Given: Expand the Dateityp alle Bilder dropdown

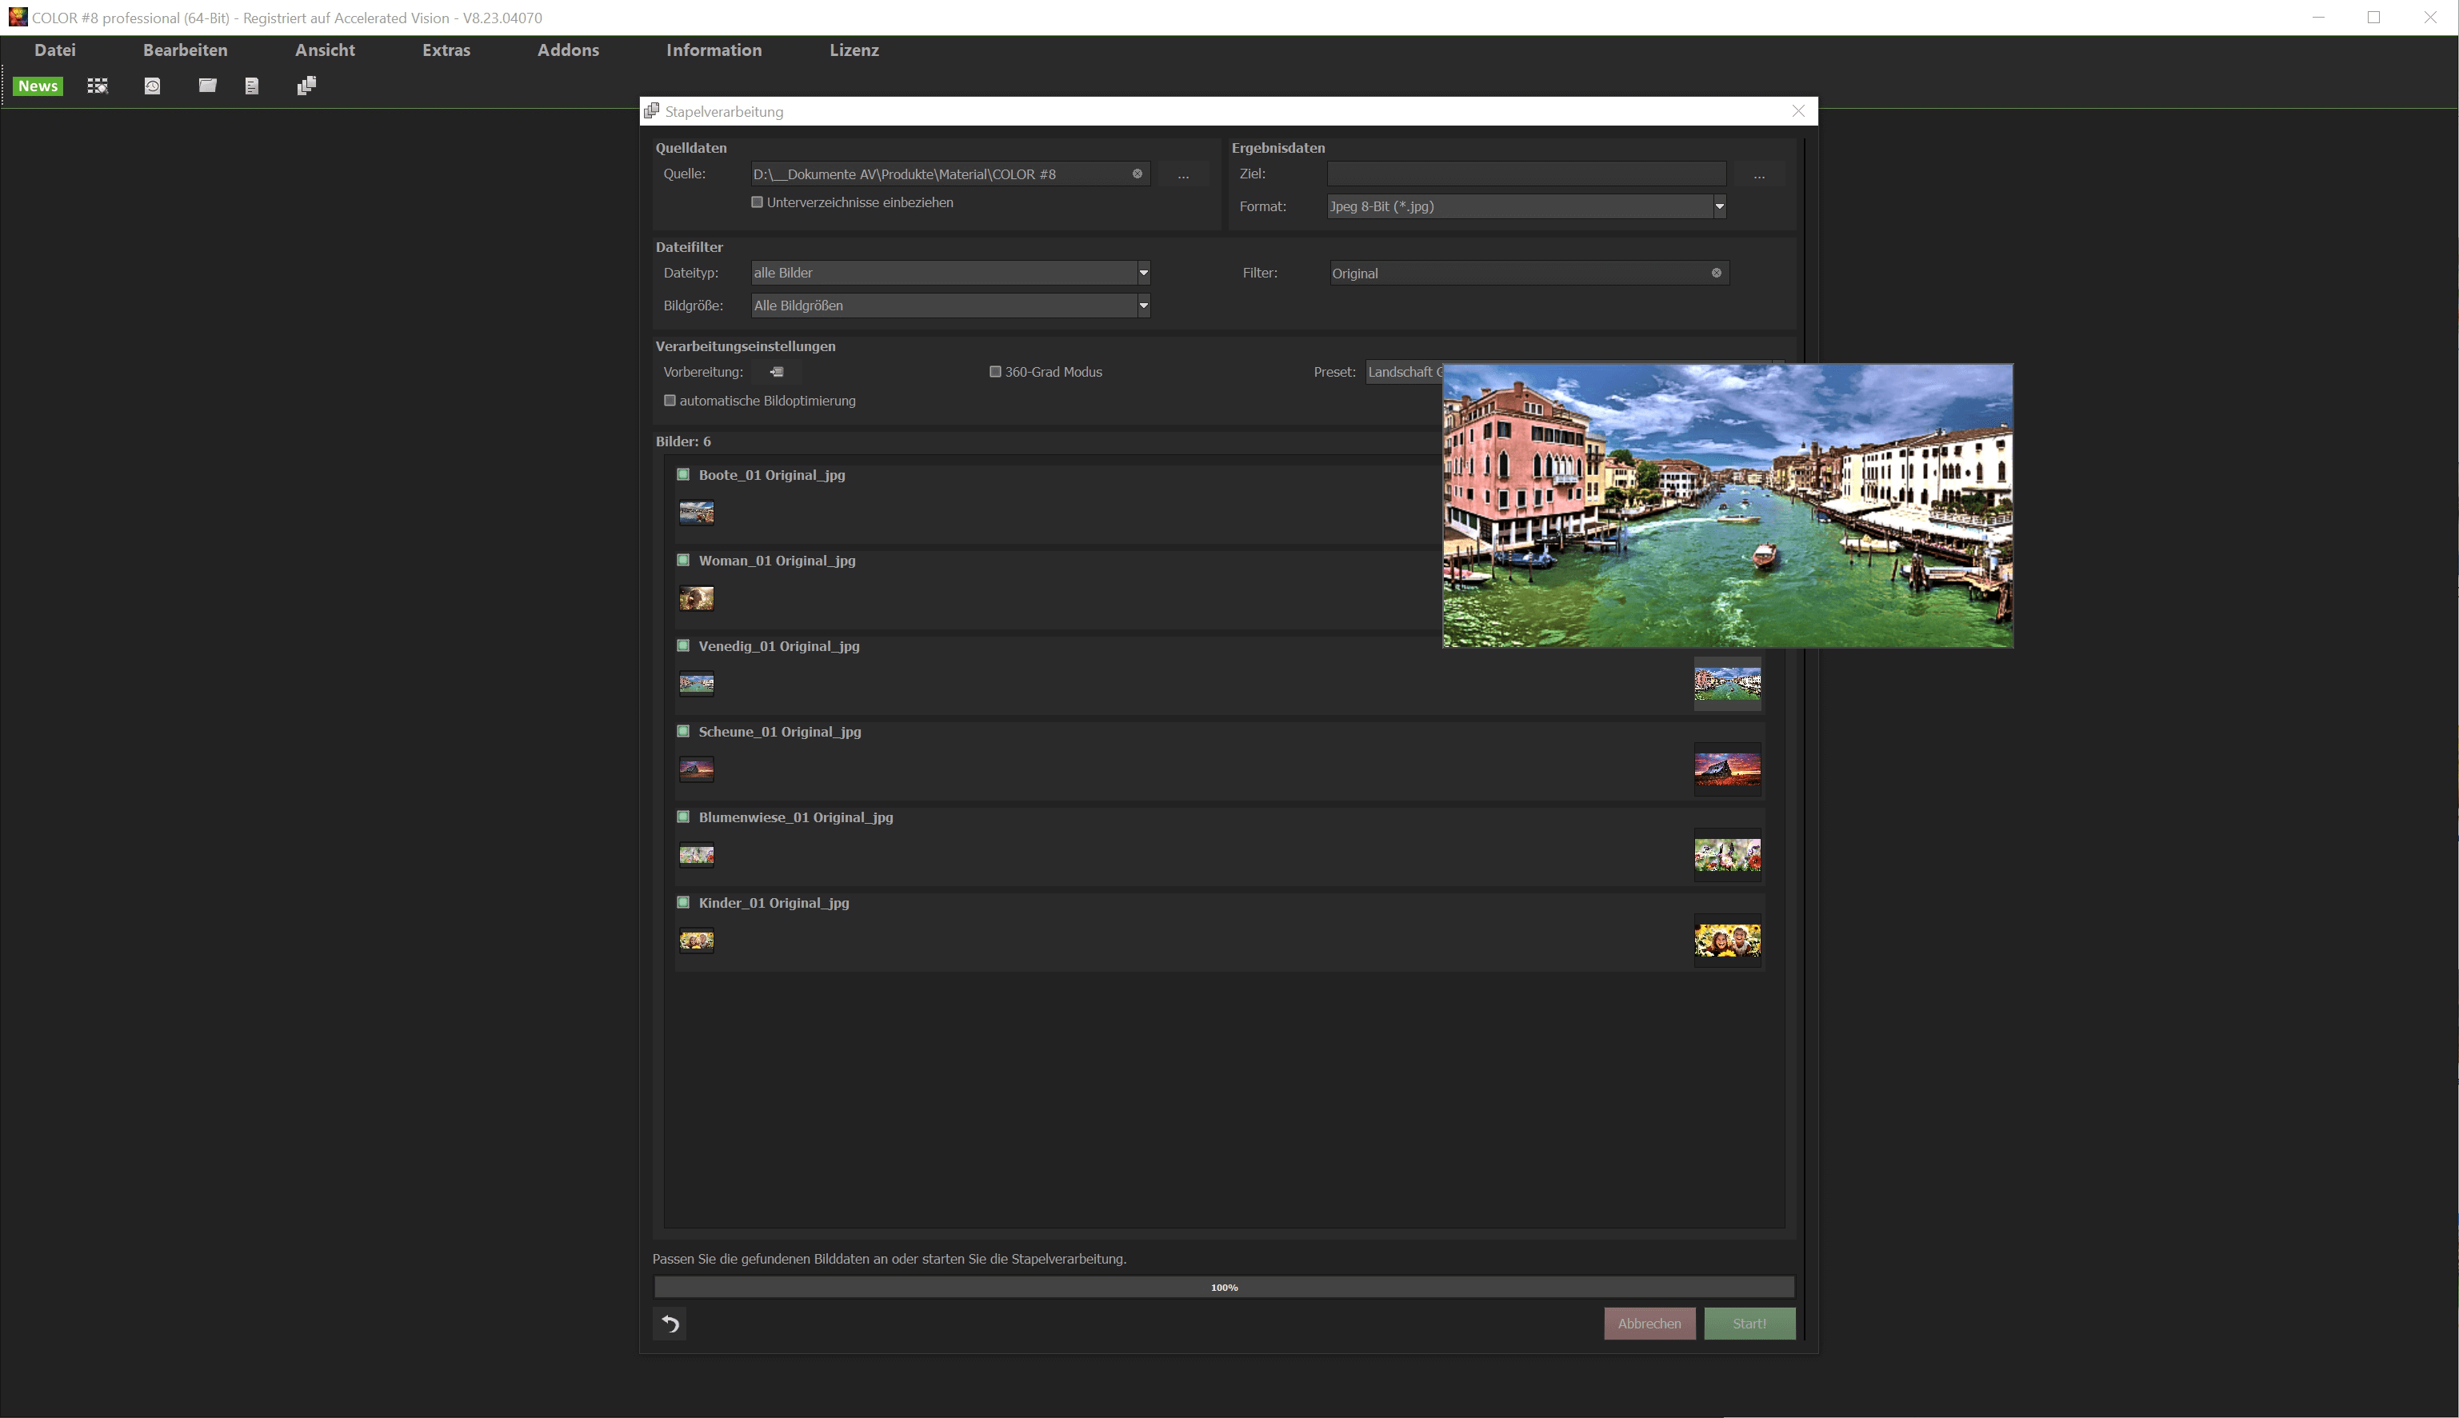Looking at the screenshot, I should tap(1143, 273).
